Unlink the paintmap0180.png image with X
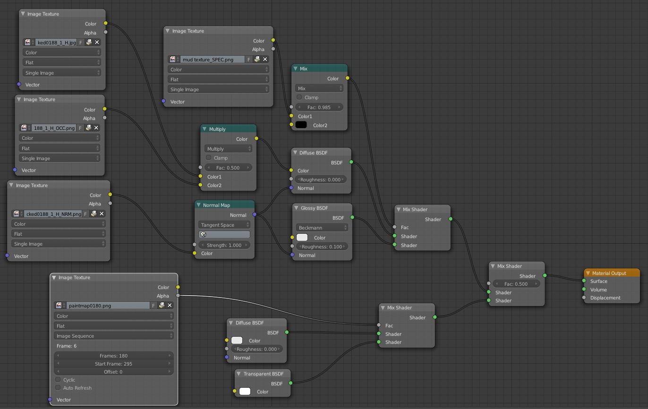The image size is (648, 409). (x=170, y=306)
